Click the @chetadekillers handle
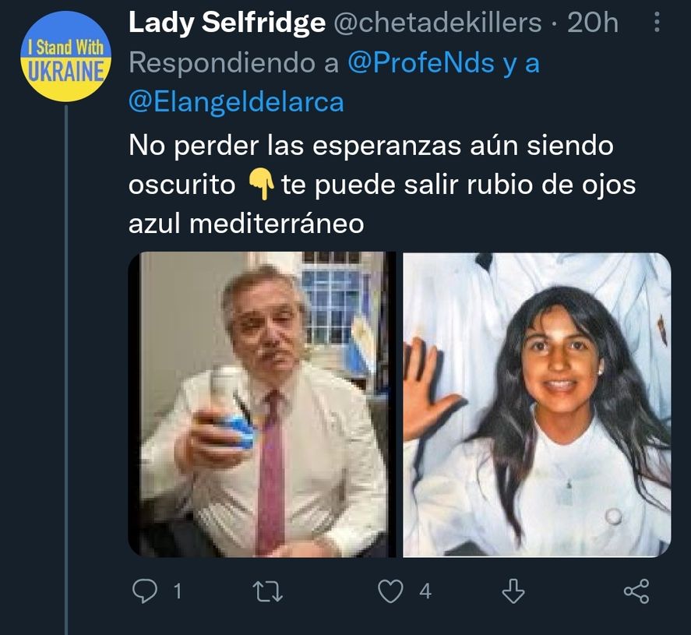691x635 pixels. click(x=438, y=23)
